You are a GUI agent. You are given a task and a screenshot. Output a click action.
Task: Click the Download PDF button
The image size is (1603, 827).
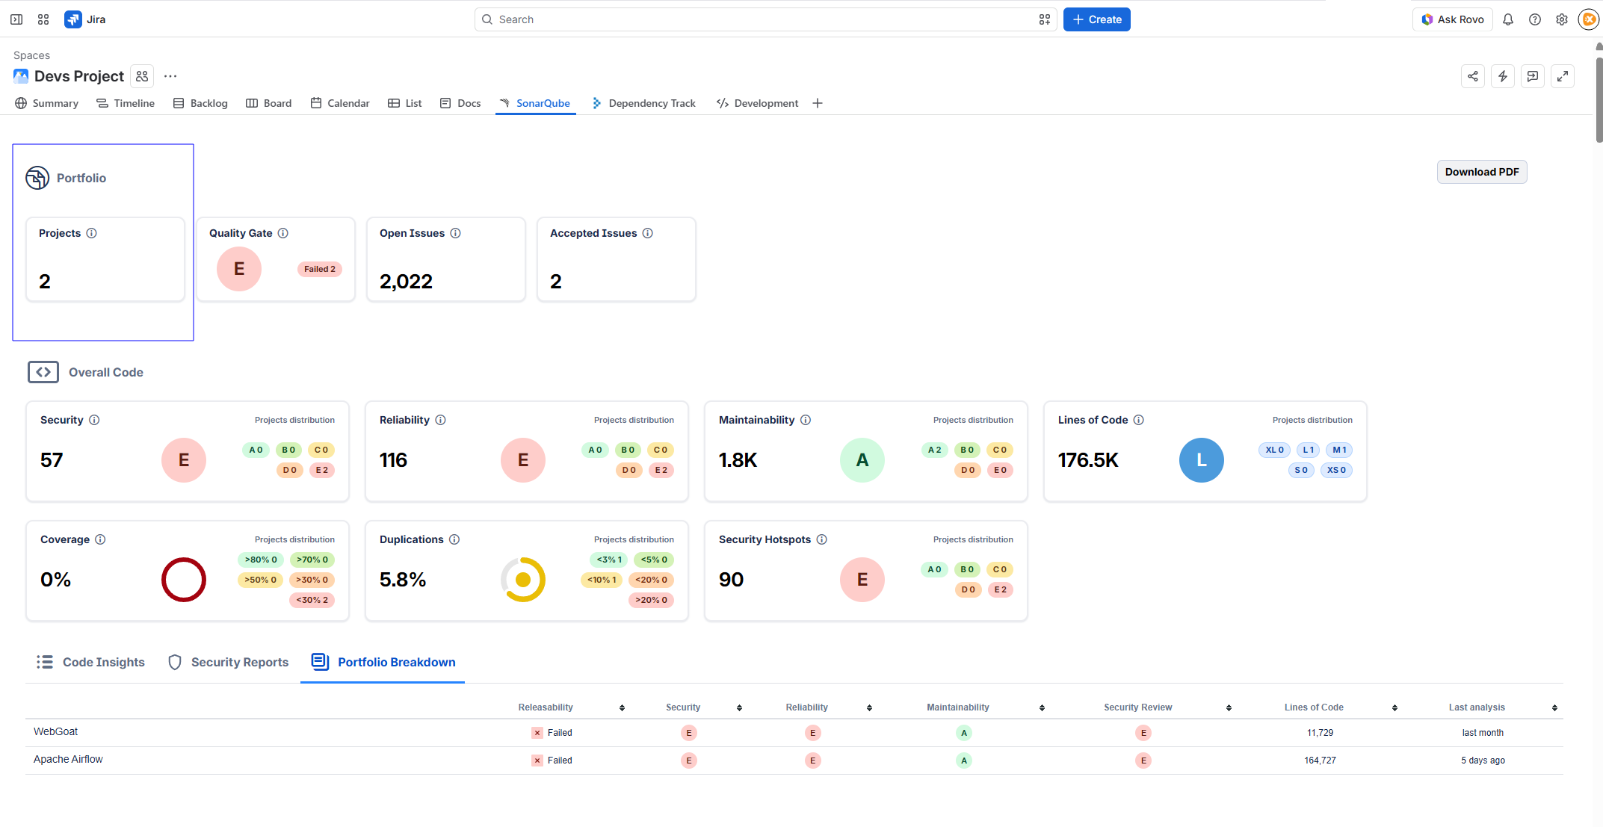tap(1482, 172)
